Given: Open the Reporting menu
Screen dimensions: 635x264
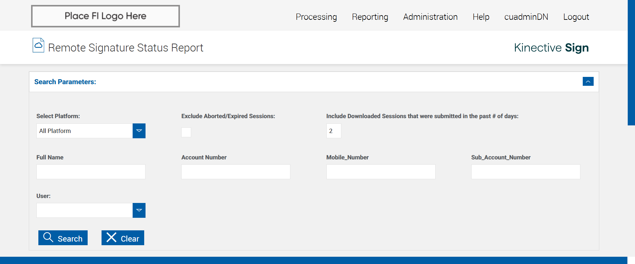Looking at the screenshot, I should pos(370,17).
